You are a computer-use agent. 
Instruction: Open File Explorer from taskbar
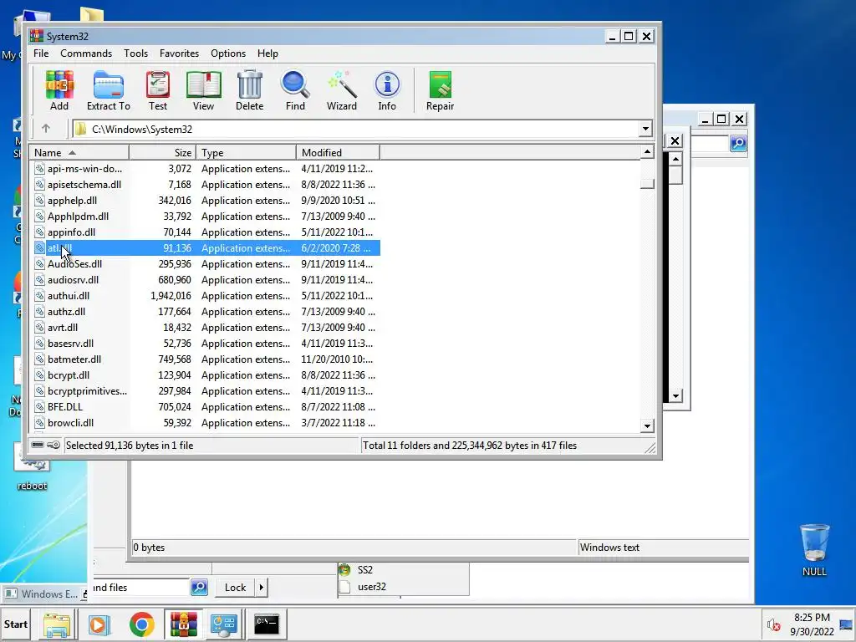[x=57, y=624]
